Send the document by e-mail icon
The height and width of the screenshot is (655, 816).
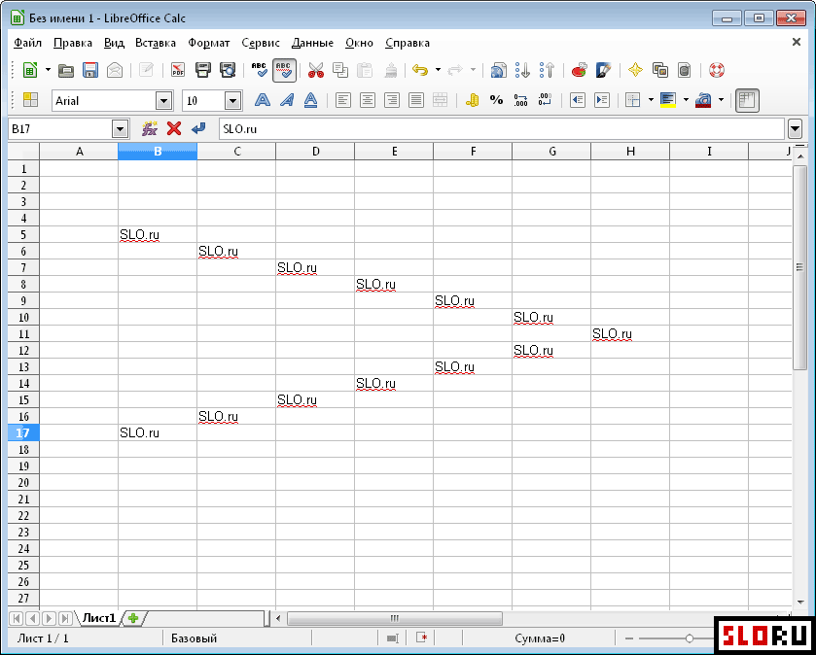click(x=115, y=70)
